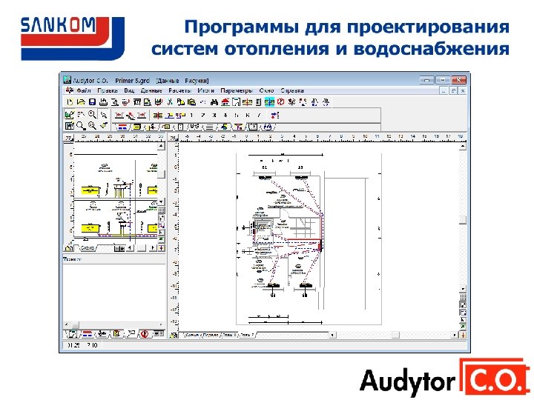
Task: Open the Вид menu
Action: point(129,90)
